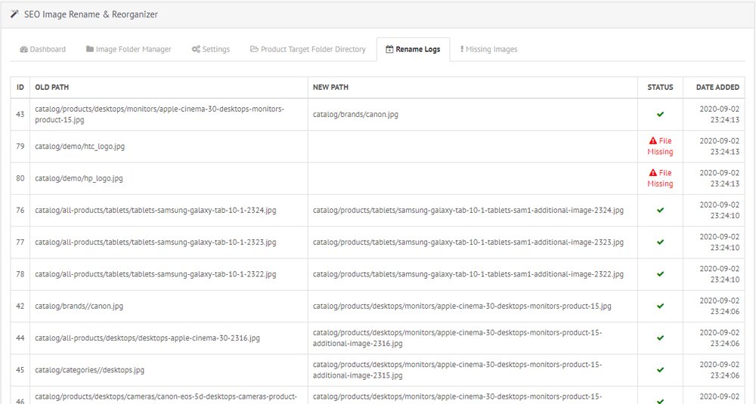756x404 pixels.
Task: Click the File Missing status in row 80
Action: [660, 178]
